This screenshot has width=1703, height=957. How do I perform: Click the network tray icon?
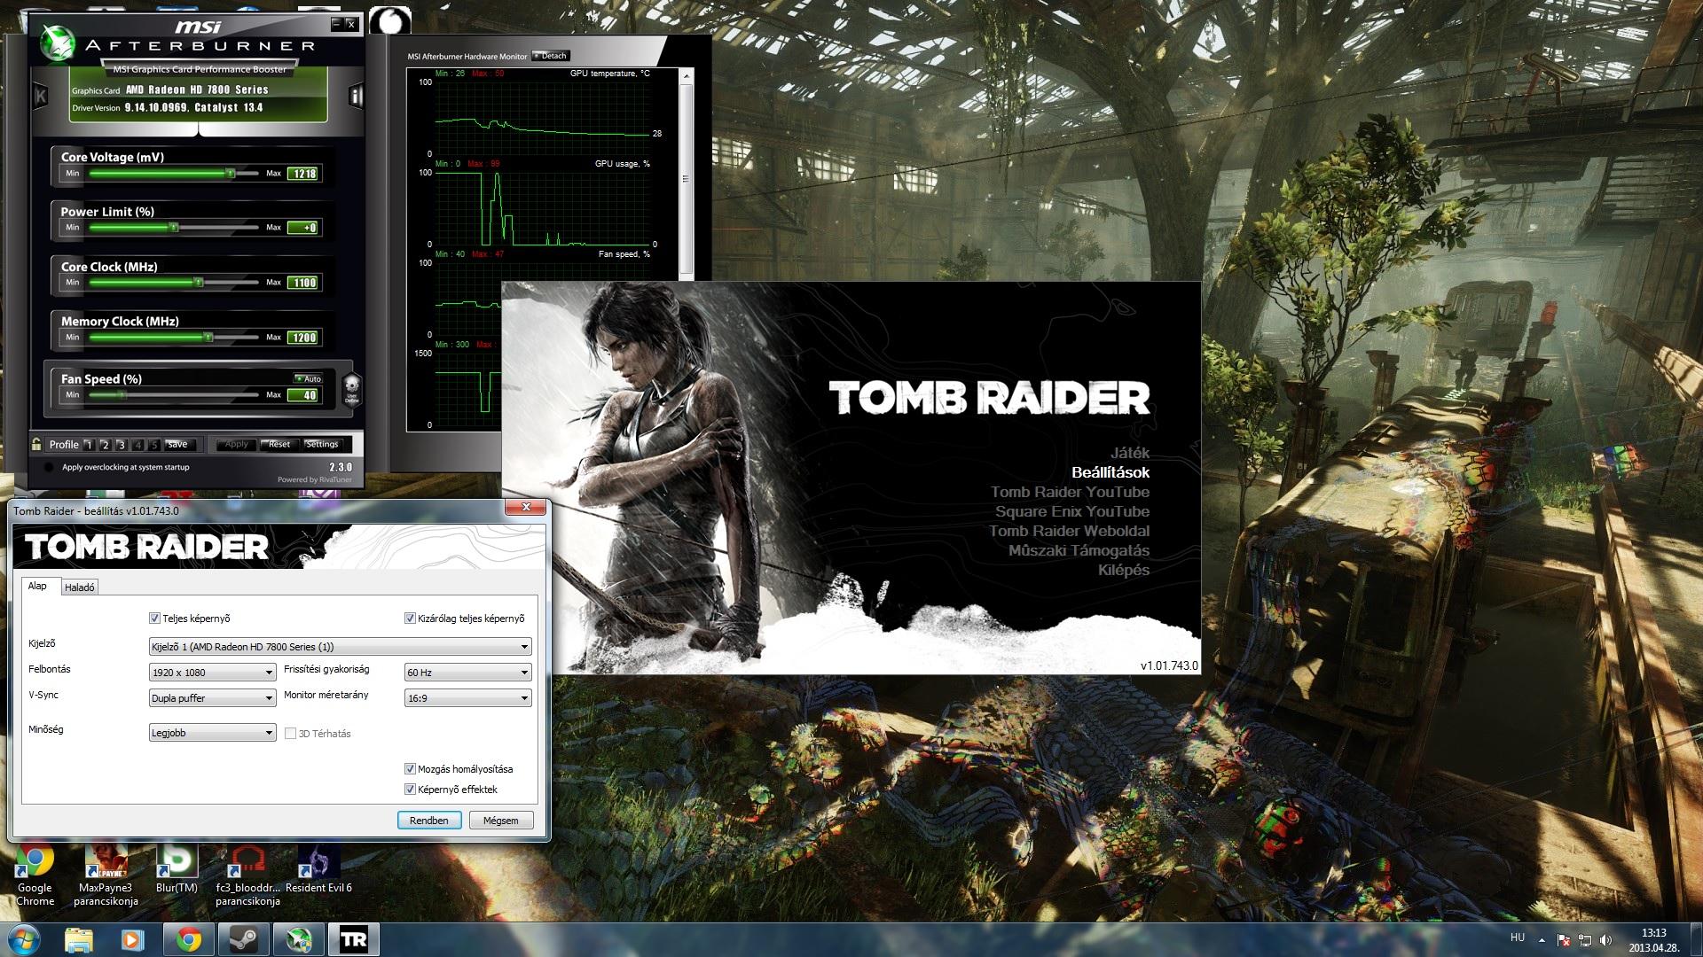1585,940
